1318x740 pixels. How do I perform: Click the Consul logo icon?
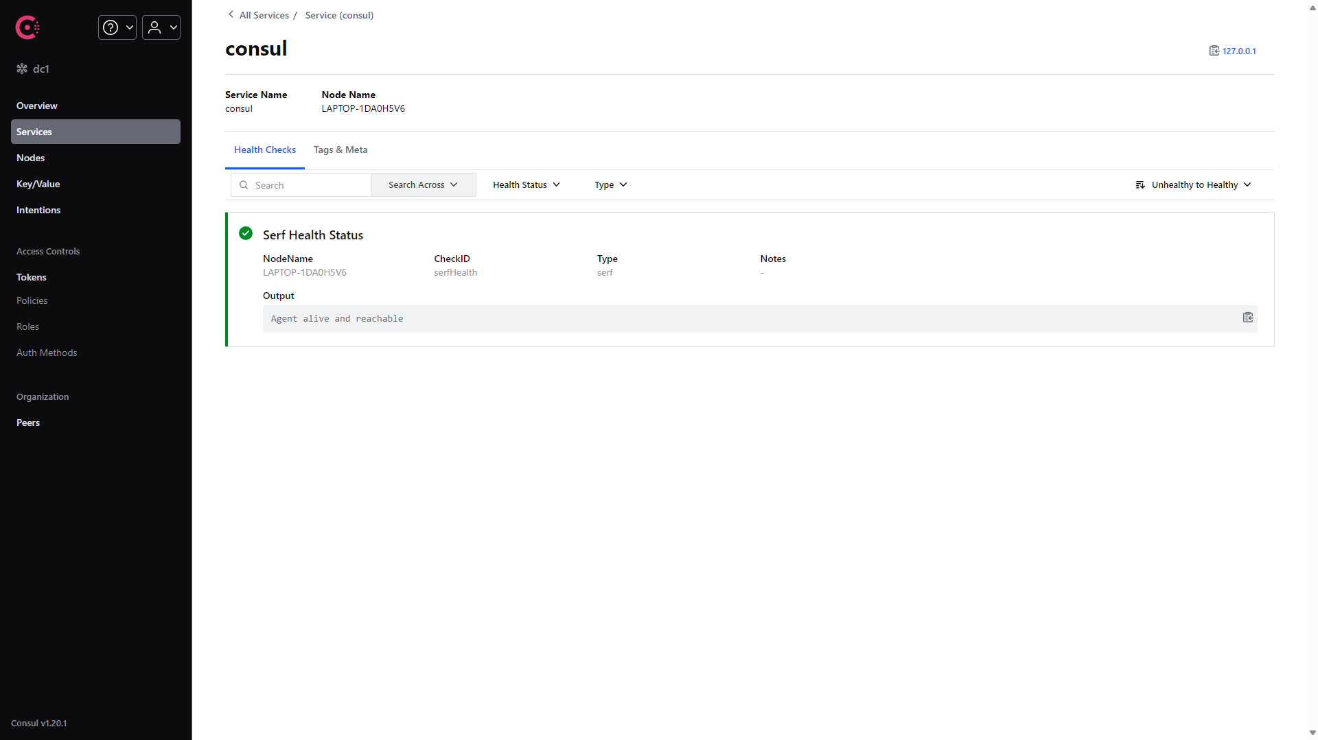(x=27, y=27)
